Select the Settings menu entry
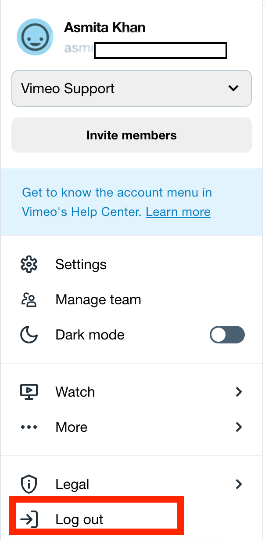Viewport: 265px width, 540px height. [81, 264]
